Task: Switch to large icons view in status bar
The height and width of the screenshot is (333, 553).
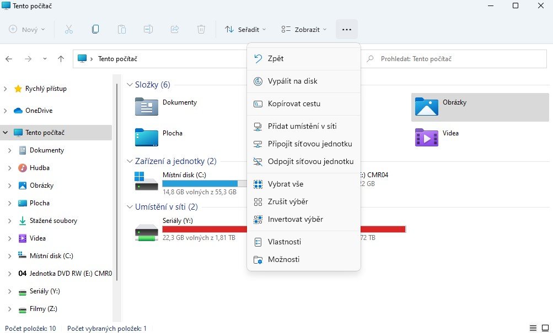Action: (545, 329)
